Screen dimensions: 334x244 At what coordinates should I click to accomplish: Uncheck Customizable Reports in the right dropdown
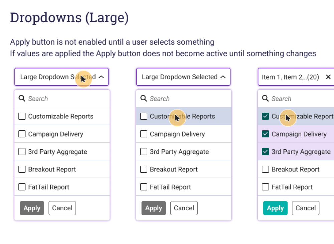pos(266,116)
